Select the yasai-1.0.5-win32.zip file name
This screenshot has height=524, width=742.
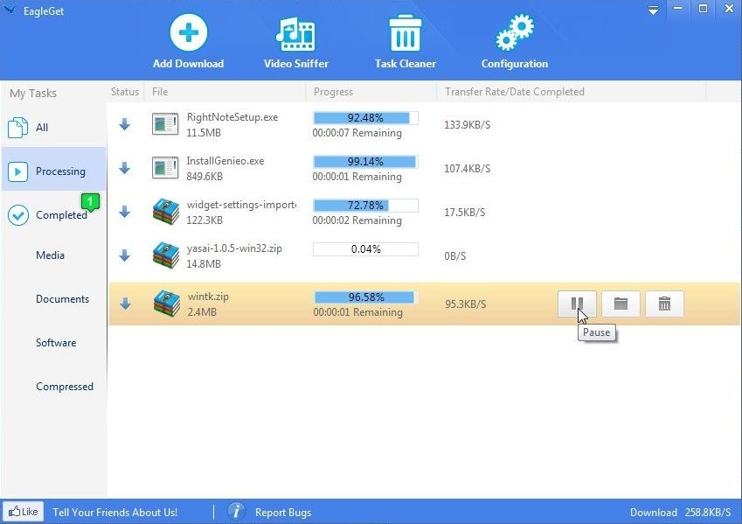click(234, 248)
